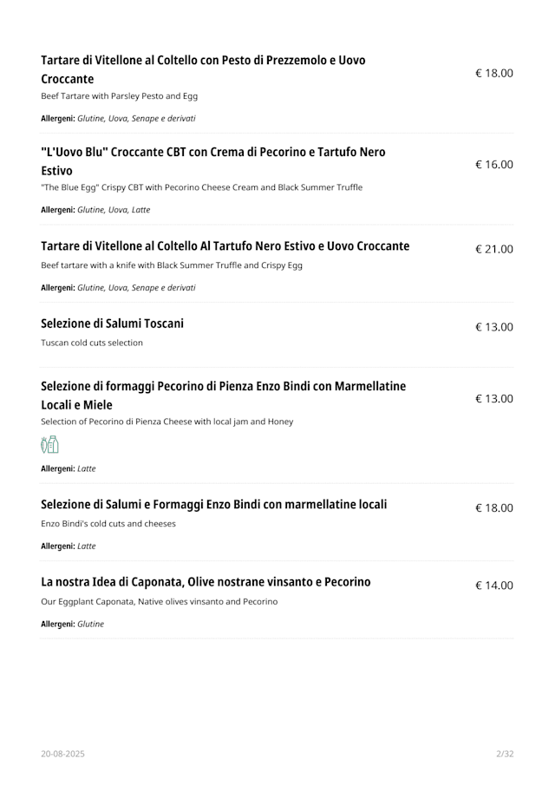Click the € 14.00 price for Caponata
Image resolution: width=555 pixels, height=785 pixels.
click(493, 585)
